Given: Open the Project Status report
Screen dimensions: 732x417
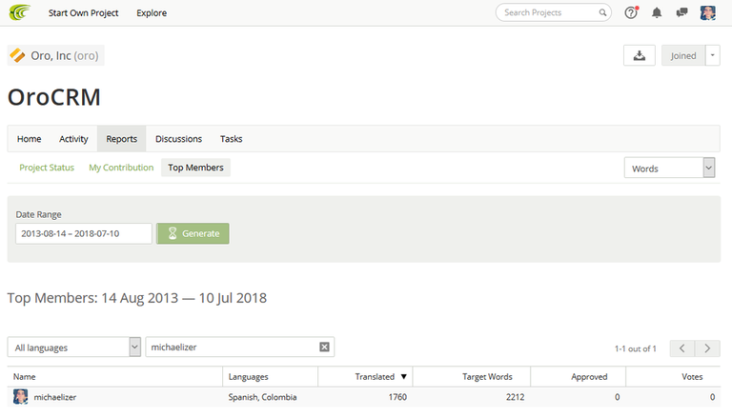Looking at the screenshot, I should pyautogui.click(x=47, y=168).
